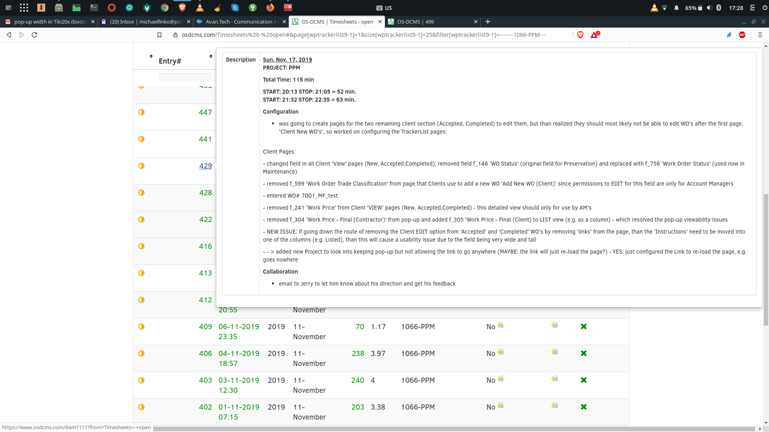Delete entry 402 with the green X

[584, 407]
